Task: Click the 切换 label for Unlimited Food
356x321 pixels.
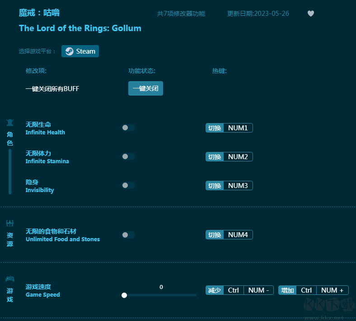Action: [215, 235]
